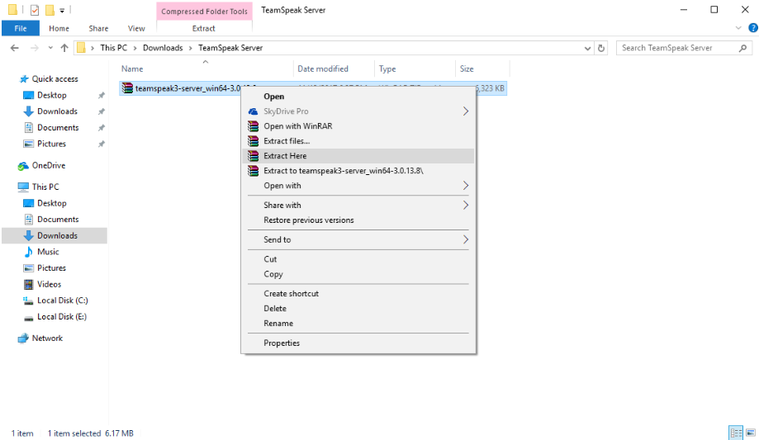The image size is (759, 440).
Task: Go back with the Back arrow
Action: point(15,48)
